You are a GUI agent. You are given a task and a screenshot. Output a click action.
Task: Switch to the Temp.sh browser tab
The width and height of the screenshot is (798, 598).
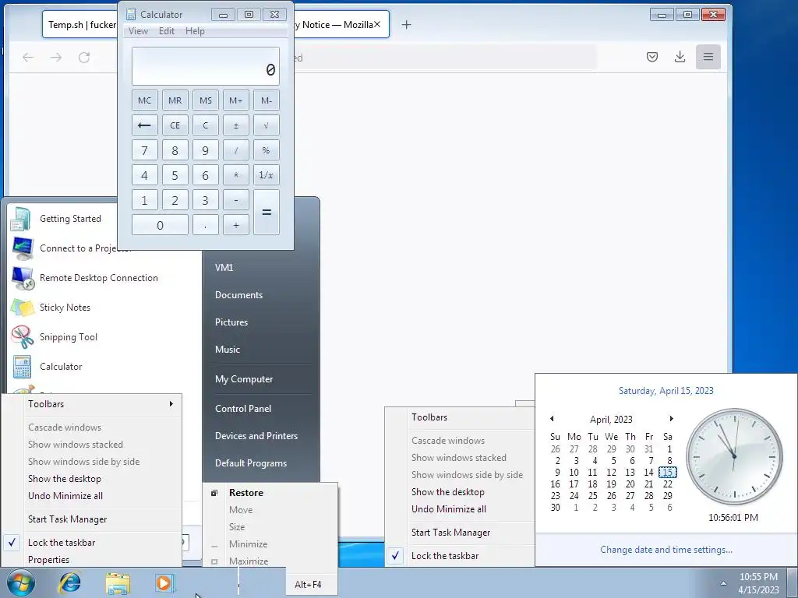[x=80, y=24]
